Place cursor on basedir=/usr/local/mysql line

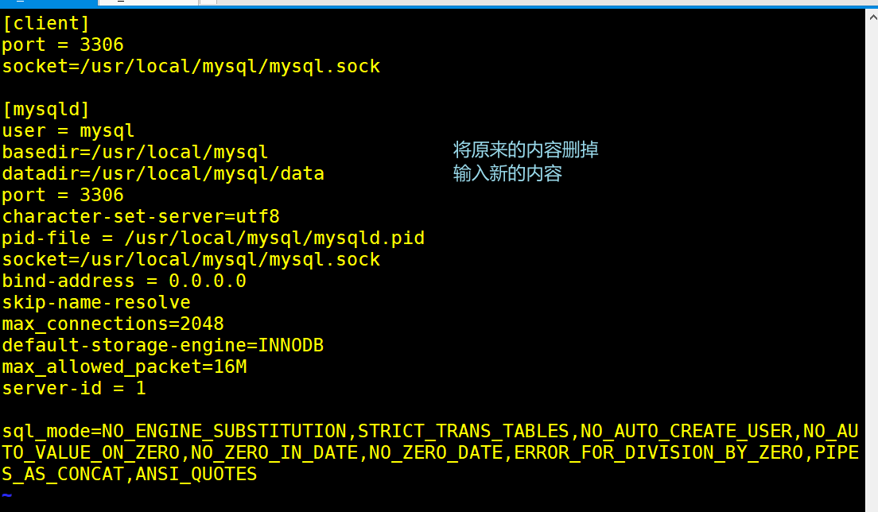[x=134, y=152]
